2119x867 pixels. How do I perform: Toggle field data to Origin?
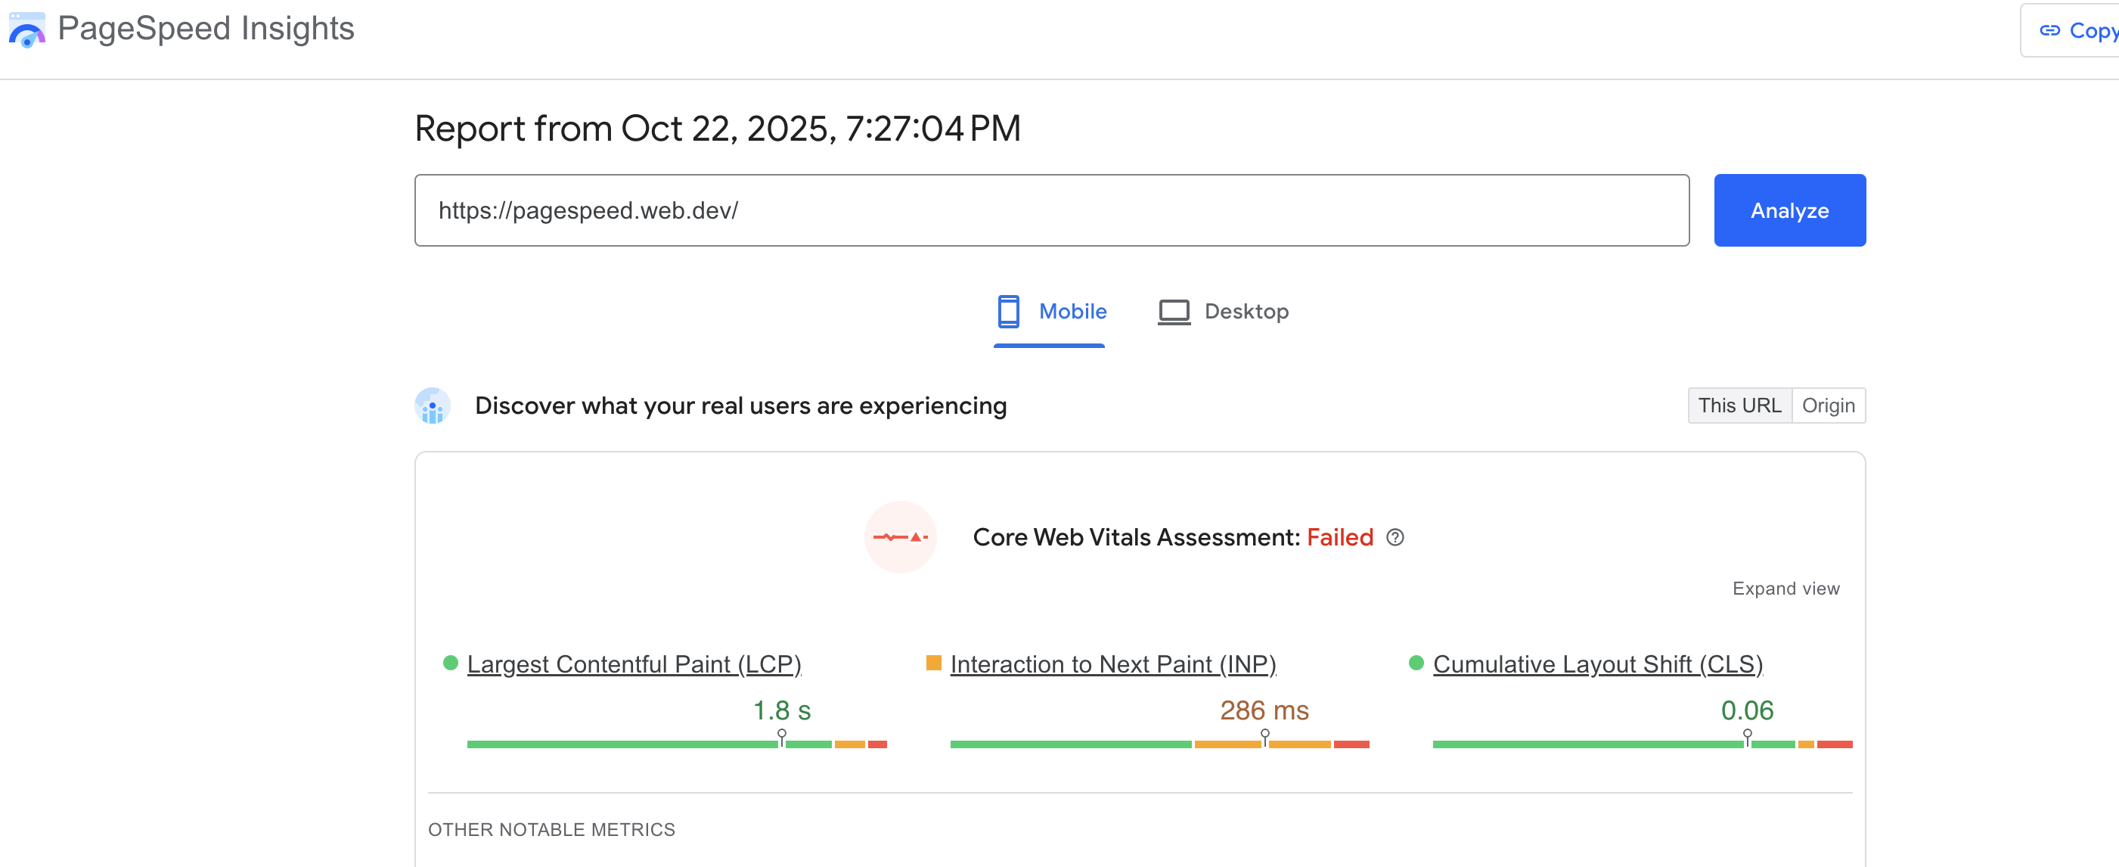tap(1828, 406)
